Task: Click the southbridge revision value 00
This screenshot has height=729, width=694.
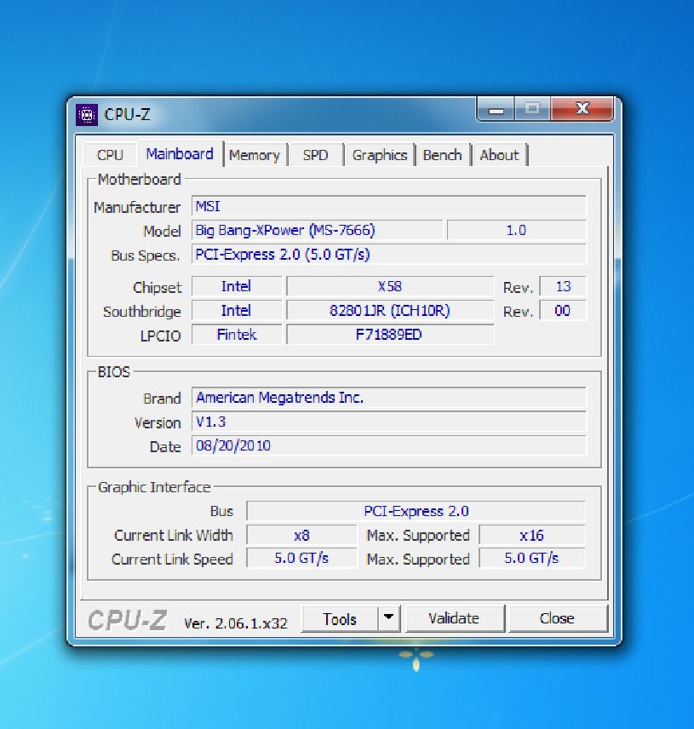Action: click(x=563, y=311)
